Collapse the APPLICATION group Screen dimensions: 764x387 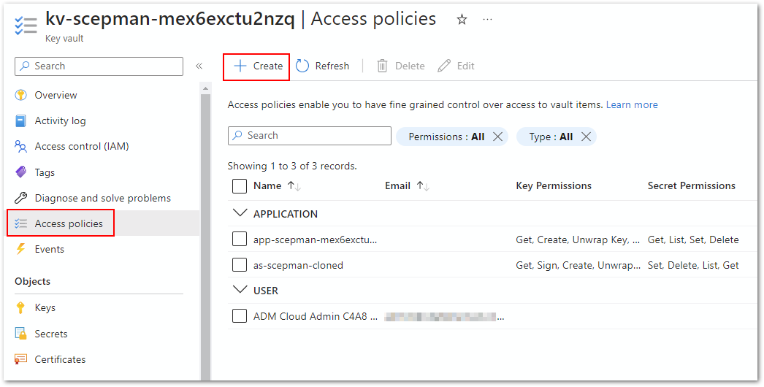click(x=240, y=214)
